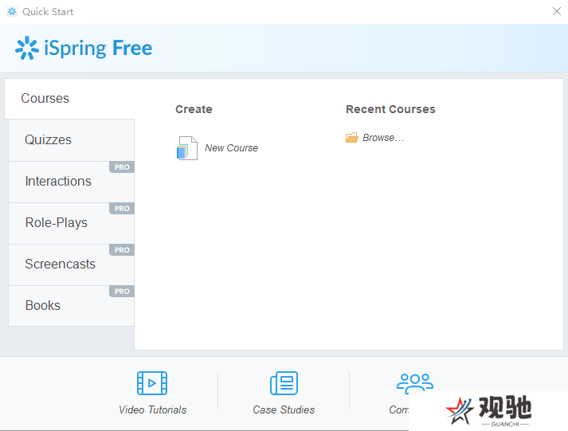
Task: Click the Quick Start title bar icon
Action: [12, 12]
